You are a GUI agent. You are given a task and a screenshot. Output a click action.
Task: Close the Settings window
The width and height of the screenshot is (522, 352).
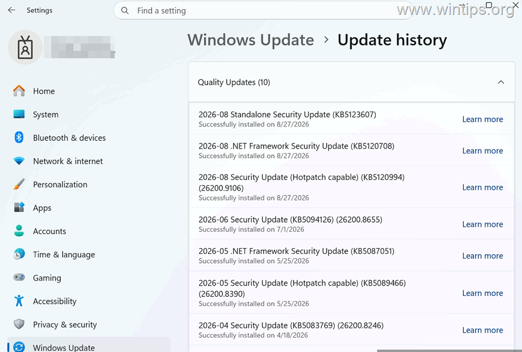pos(515,5)
